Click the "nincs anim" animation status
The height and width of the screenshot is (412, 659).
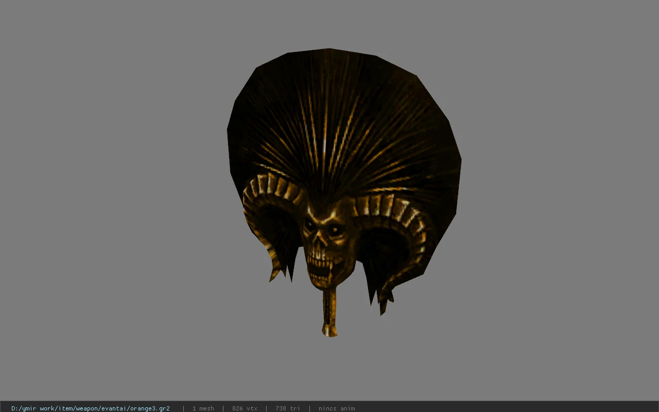pos(336,408)
